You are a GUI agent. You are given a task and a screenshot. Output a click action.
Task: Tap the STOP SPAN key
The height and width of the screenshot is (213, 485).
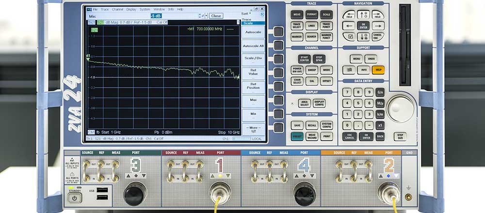319,59
